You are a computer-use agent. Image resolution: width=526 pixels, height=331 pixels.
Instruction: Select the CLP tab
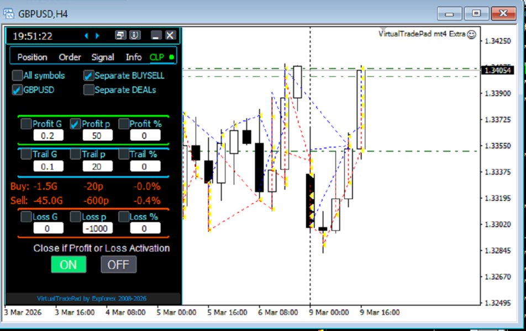pyautogui.click(x=157, y=57)
